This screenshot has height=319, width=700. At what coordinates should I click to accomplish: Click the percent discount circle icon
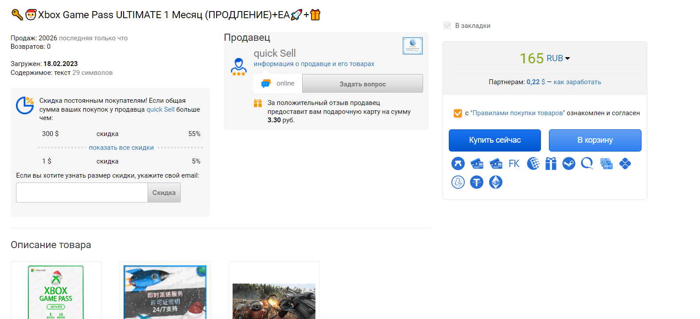(x=25, y=105)
